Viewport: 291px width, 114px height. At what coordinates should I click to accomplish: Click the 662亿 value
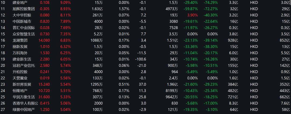coord(285,97)
